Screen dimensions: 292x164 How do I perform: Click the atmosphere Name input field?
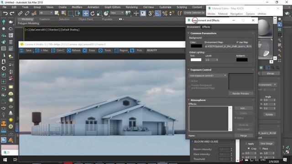click(214, 136)
